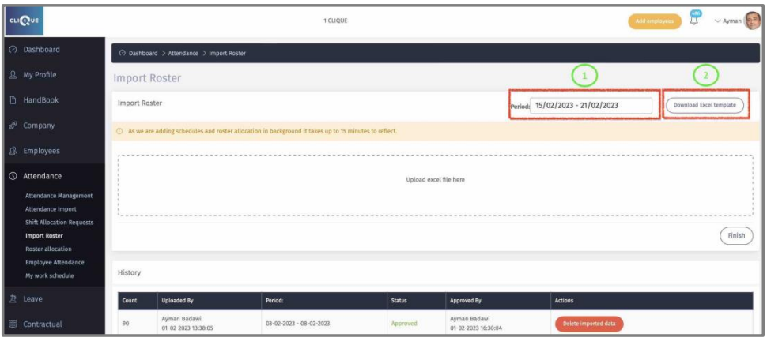Screen dimensions: 767x341
Task: Click the My Profile sidebar icon
Action: pyautogui.click(x=13, y=75)
